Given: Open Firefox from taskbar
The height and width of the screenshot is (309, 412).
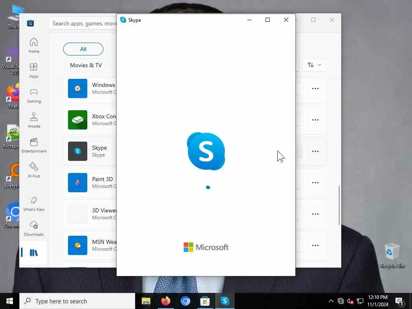Looking at the screenshot, I should pos(165,301).
